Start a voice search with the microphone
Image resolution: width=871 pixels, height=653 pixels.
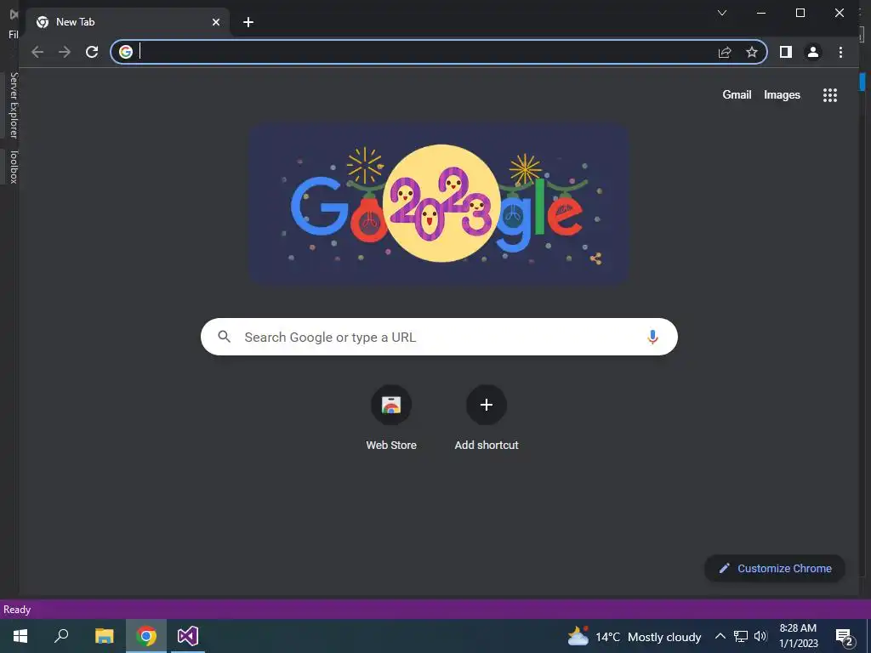[x=652, y=337]
